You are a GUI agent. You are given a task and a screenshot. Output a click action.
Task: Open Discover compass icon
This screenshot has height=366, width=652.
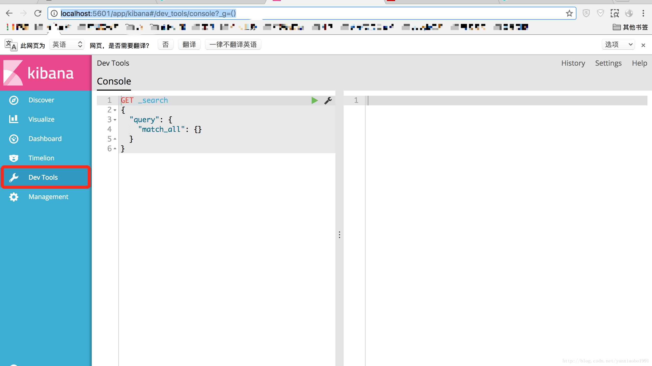point(14,100)
